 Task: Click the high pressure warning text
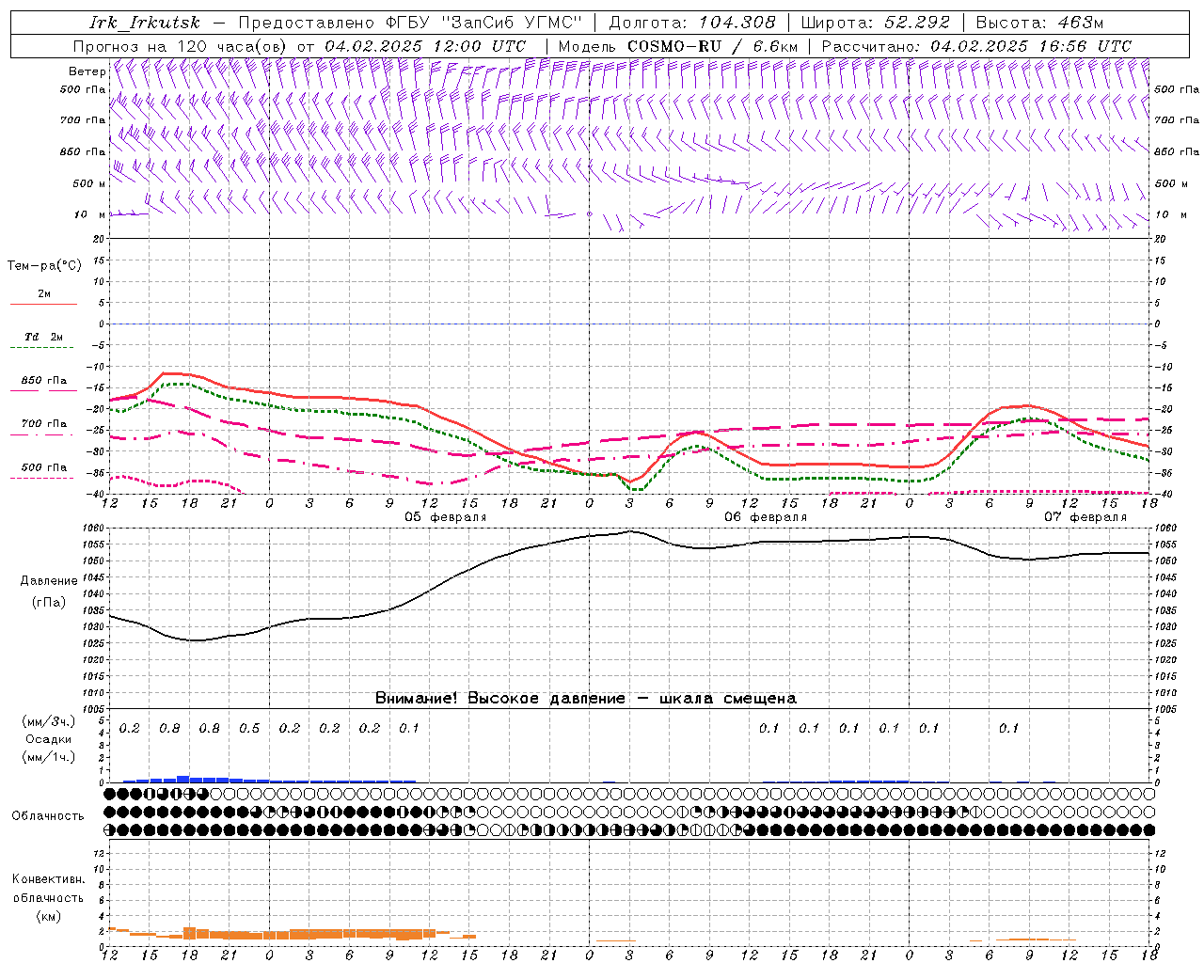point(585,698)
